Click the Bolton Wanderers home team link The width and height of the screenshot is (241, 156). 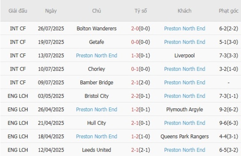click(96, 28)
